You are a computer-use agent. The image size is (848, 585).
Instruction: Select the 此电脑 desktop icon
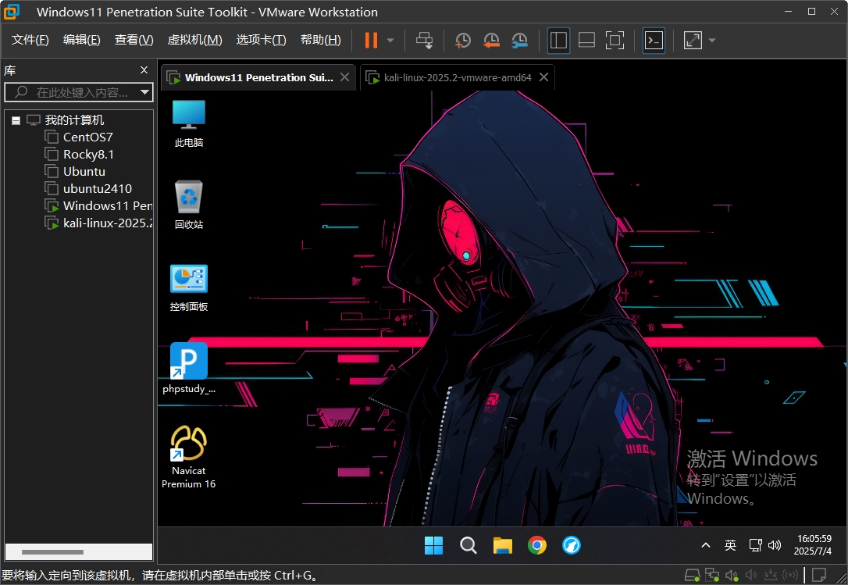pyautogui.click(x=189, y=123)
